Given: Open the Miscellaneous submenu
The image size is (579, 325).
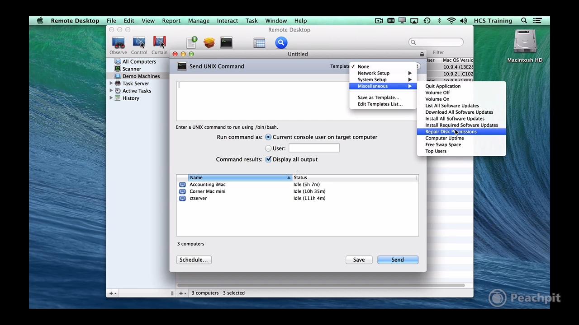Looking at the screenshot, I should point(383,86).
